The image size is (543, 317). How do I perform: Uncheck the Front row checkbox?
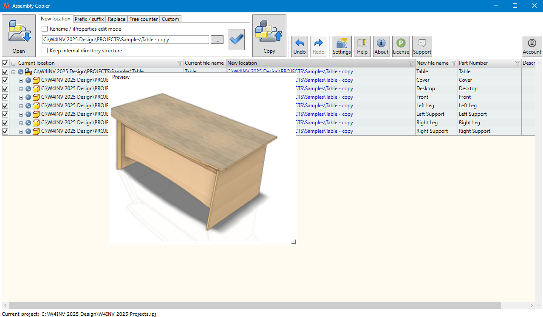[x=5, y=97]
